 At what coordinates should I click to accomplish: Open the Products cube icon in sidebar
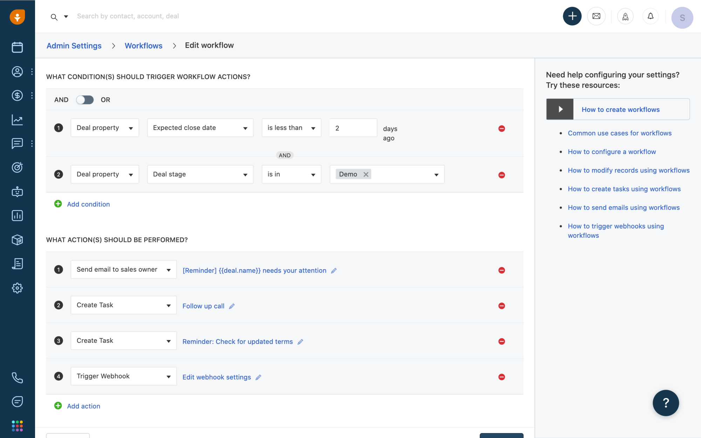coord(17,240)
